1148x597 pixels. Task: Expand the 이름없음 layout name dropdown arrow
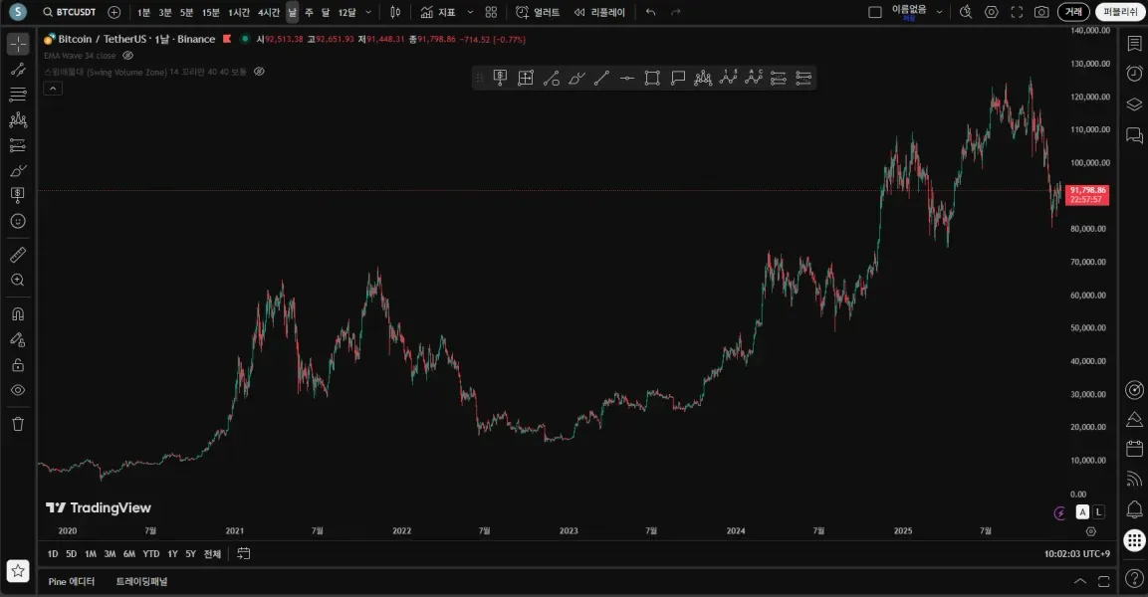[939, 12]
